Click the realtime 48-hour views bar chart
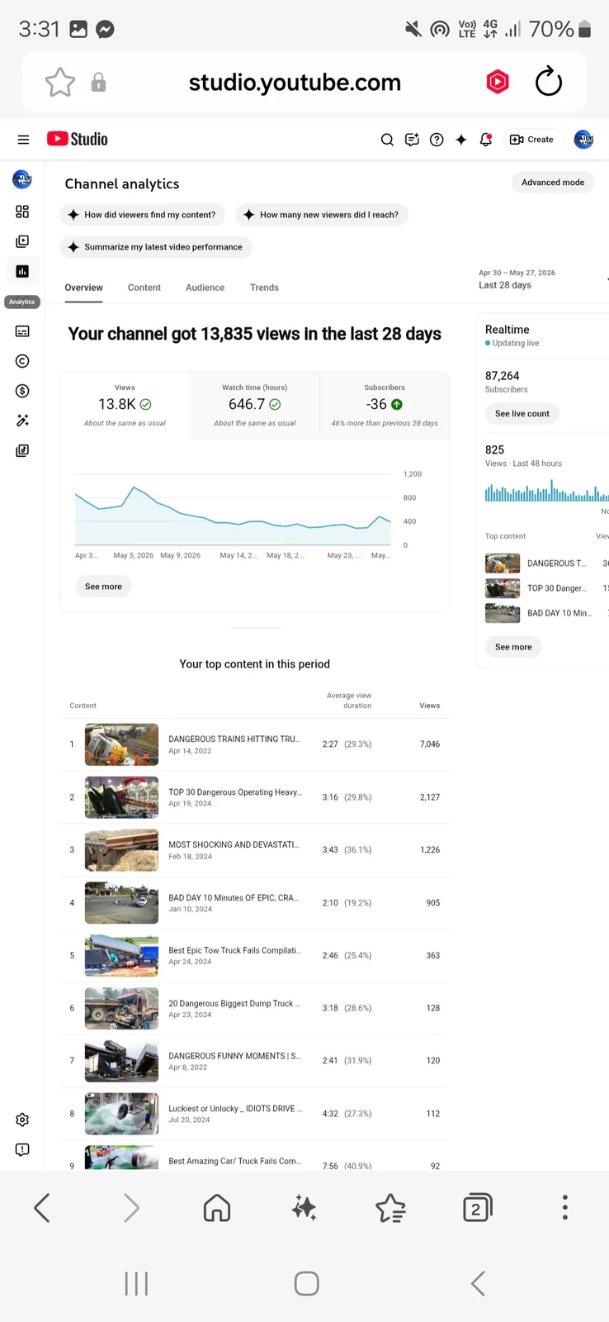 tap(547, 491)
